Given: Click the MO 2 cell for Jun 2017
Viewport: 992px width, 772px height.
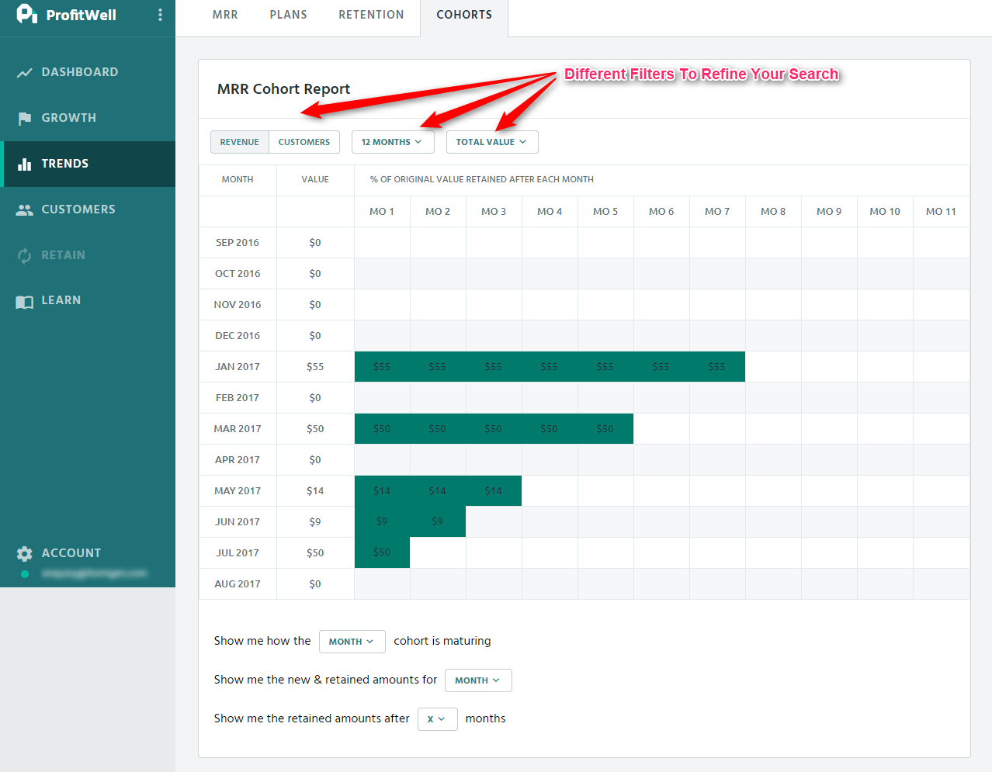Looking at the screenshot, I should [x=438, y=521].
